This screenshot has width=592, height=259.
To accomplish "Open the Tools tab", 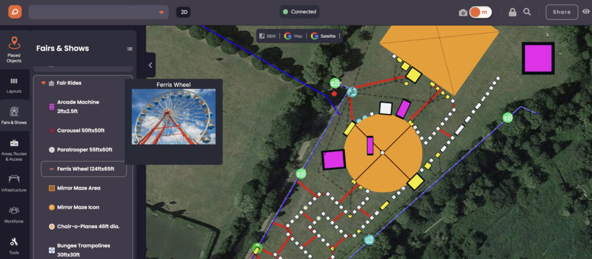I will coord(14,246).
